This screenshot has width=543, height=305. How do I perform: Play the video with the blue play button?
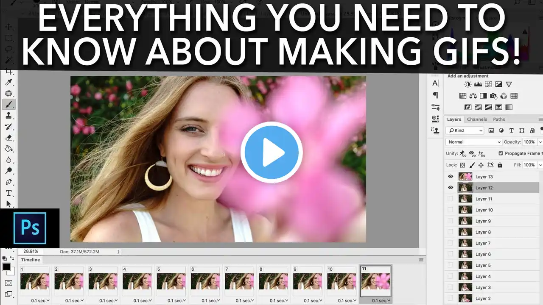click(271, 152)
